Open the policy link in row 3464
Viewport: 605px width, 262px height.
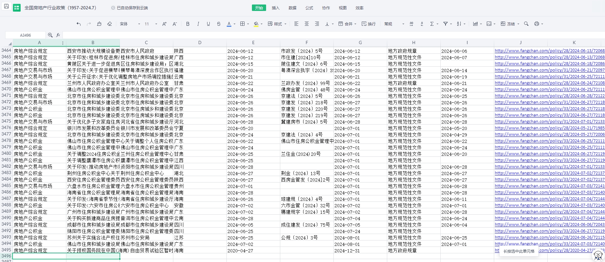click(550, 51)
